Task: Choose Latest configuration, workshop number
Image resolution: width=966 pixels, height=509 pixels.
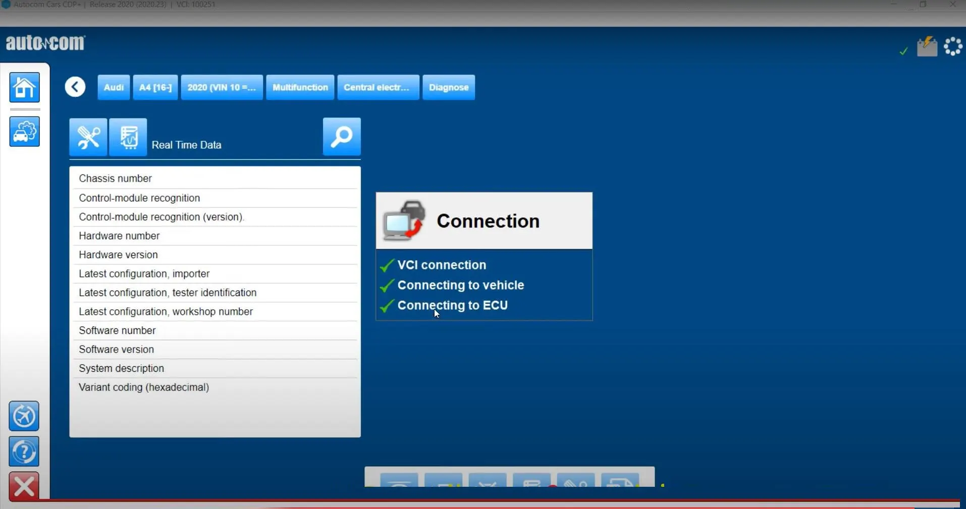Action: (215, 311)
